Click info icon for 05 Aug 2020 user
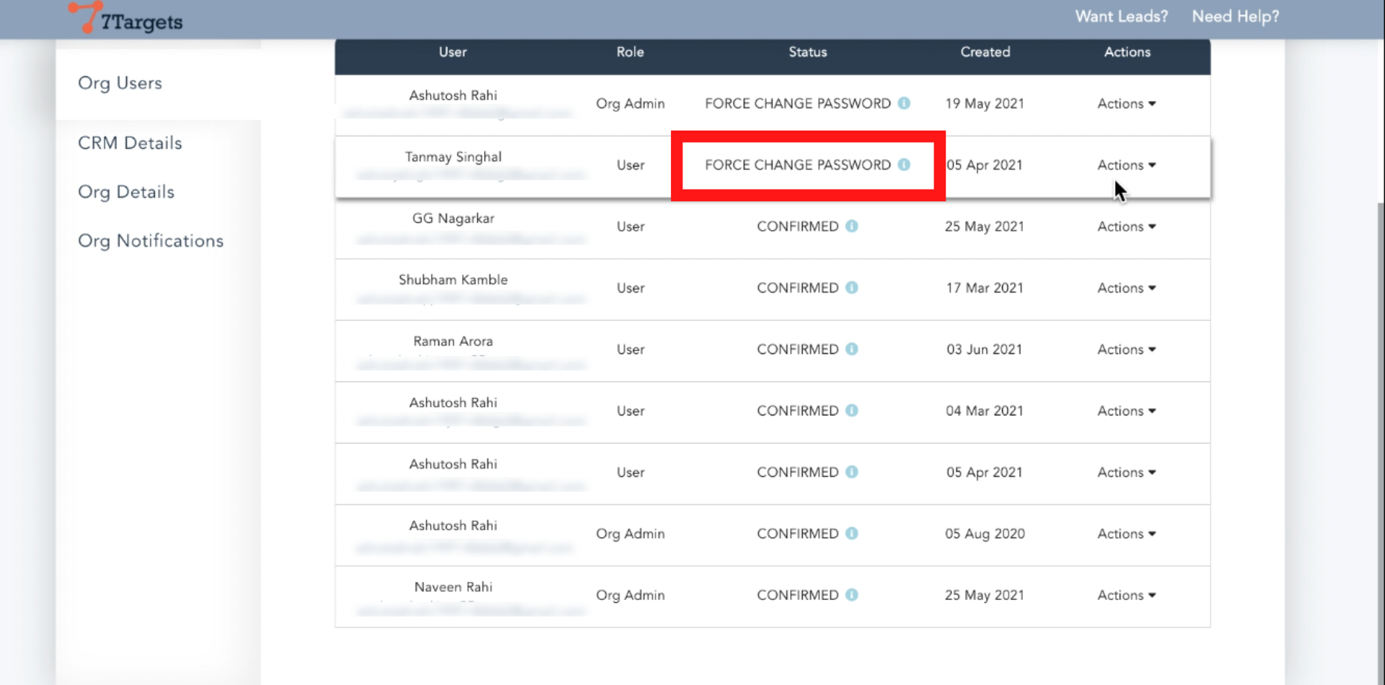 pos(852,534)
